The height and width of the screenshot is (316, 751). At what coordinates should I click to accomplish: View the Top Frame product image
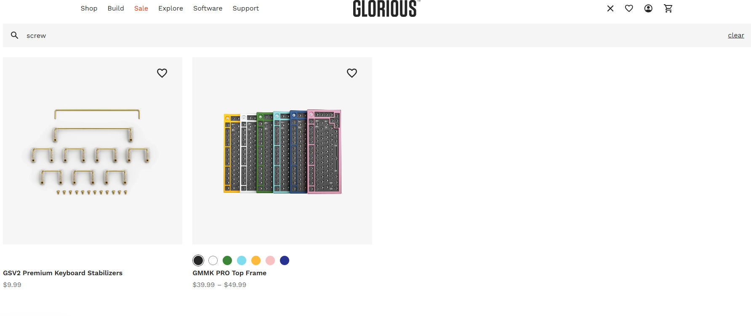pyautogui.click(x=282, y=151)
